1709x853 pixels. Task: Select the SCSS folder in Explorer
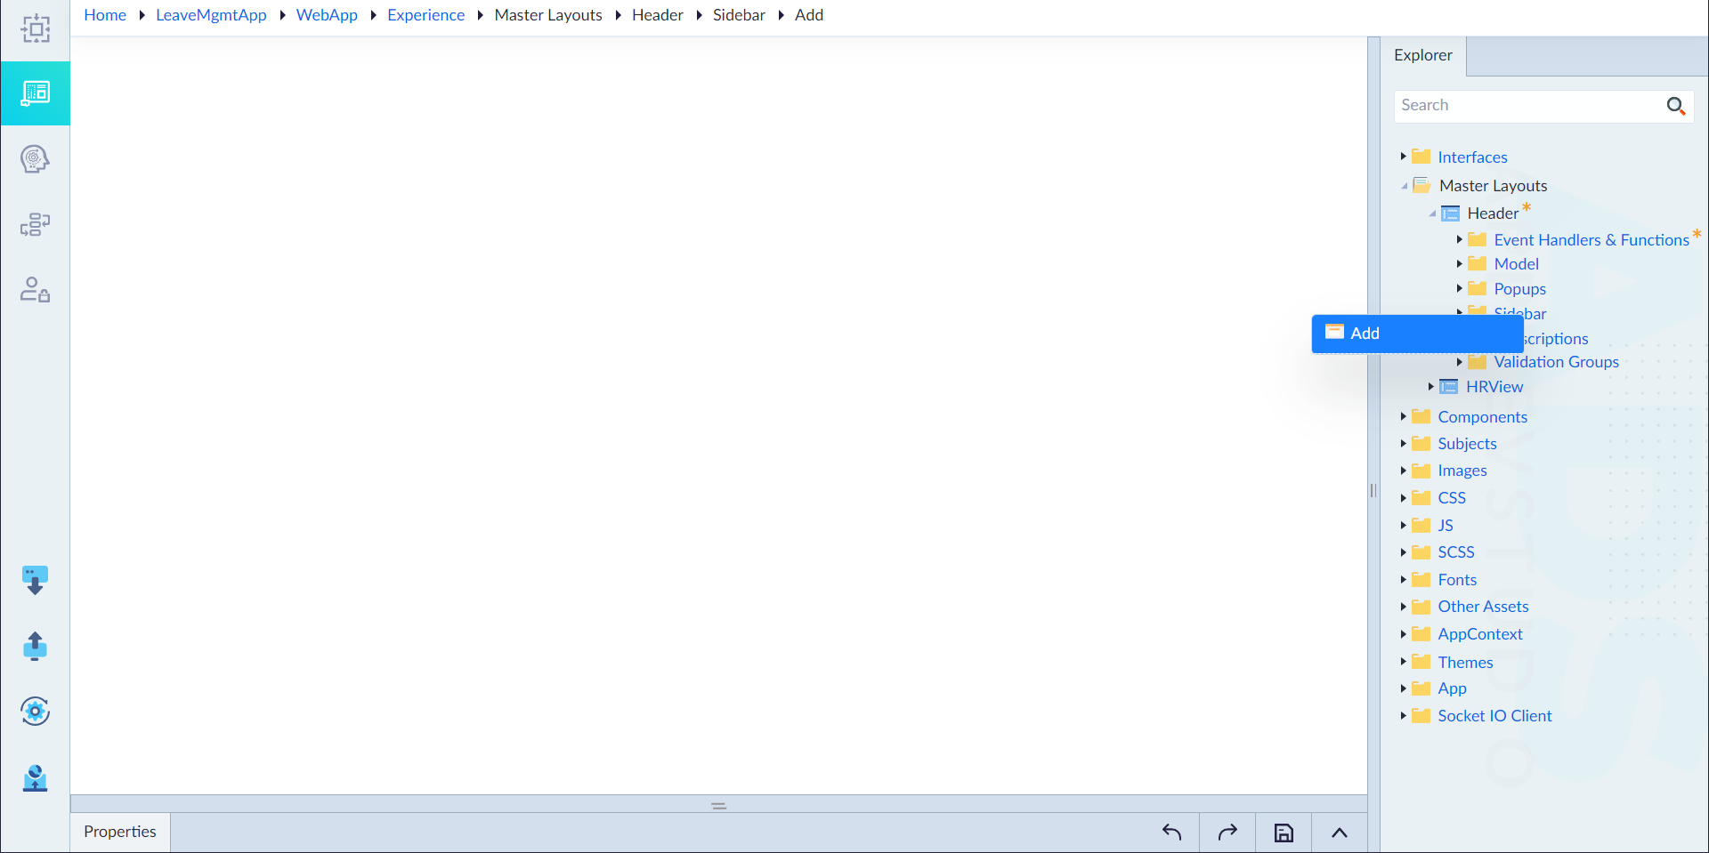pos(1456,552)
